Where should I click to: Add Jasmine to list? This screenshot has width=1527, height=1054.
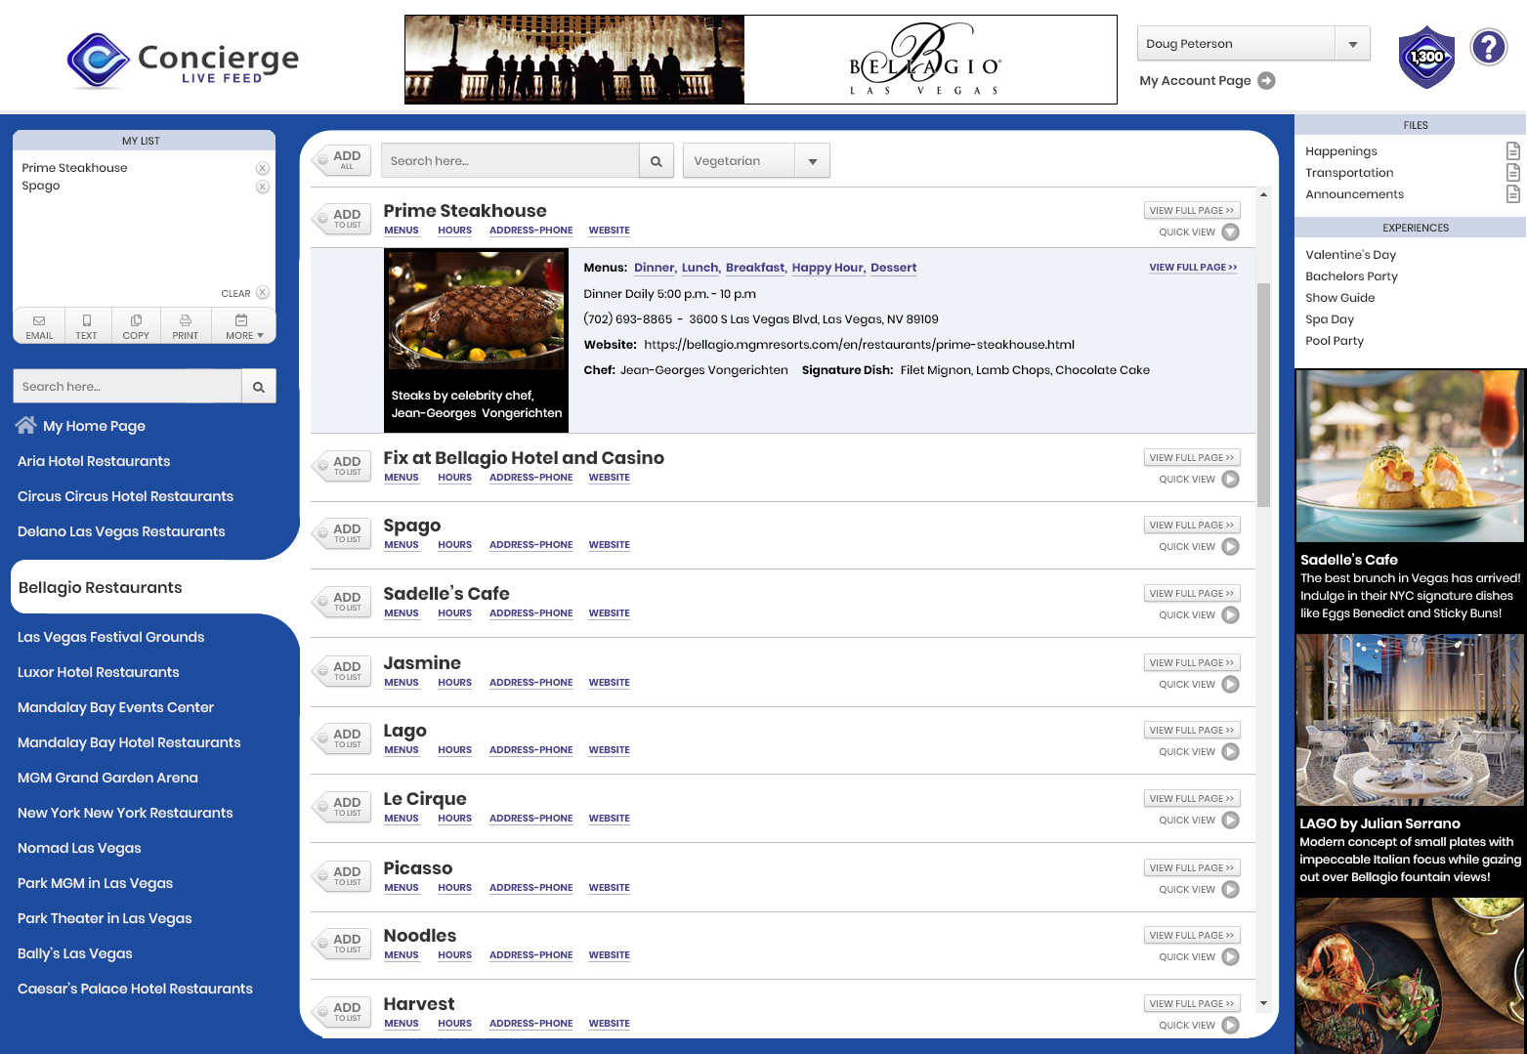tap(342, 671)
